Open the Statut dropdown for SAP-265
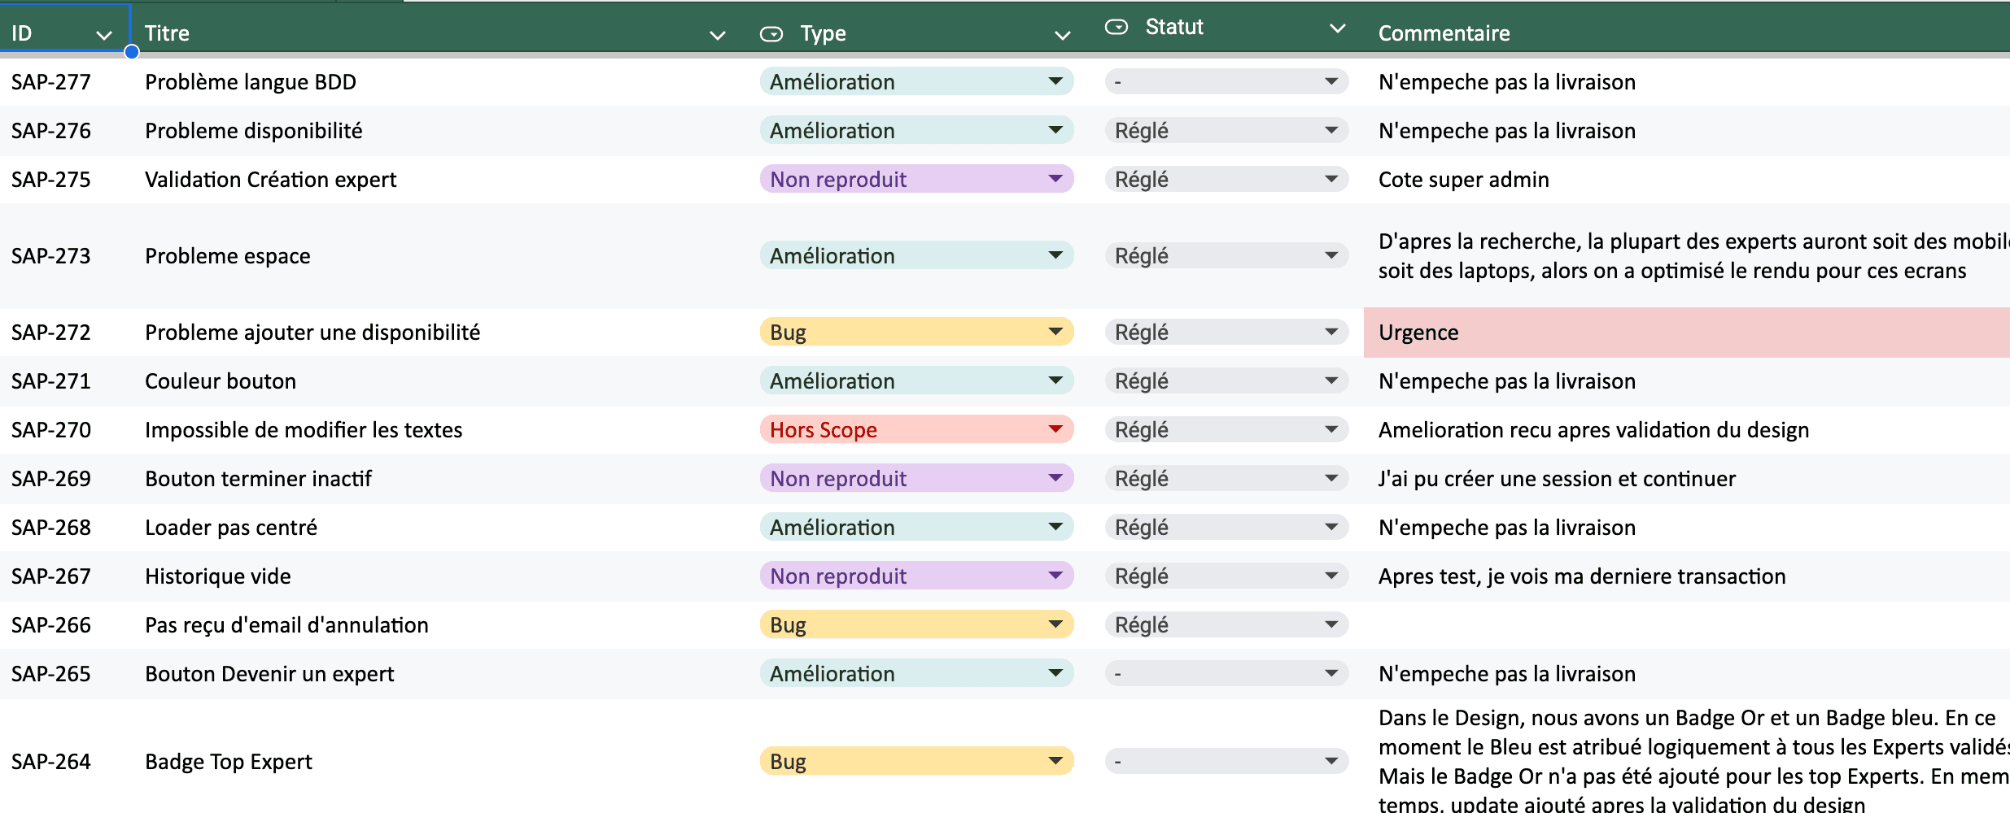The width and height of the screenshot is (2010, 813). 1331,673
